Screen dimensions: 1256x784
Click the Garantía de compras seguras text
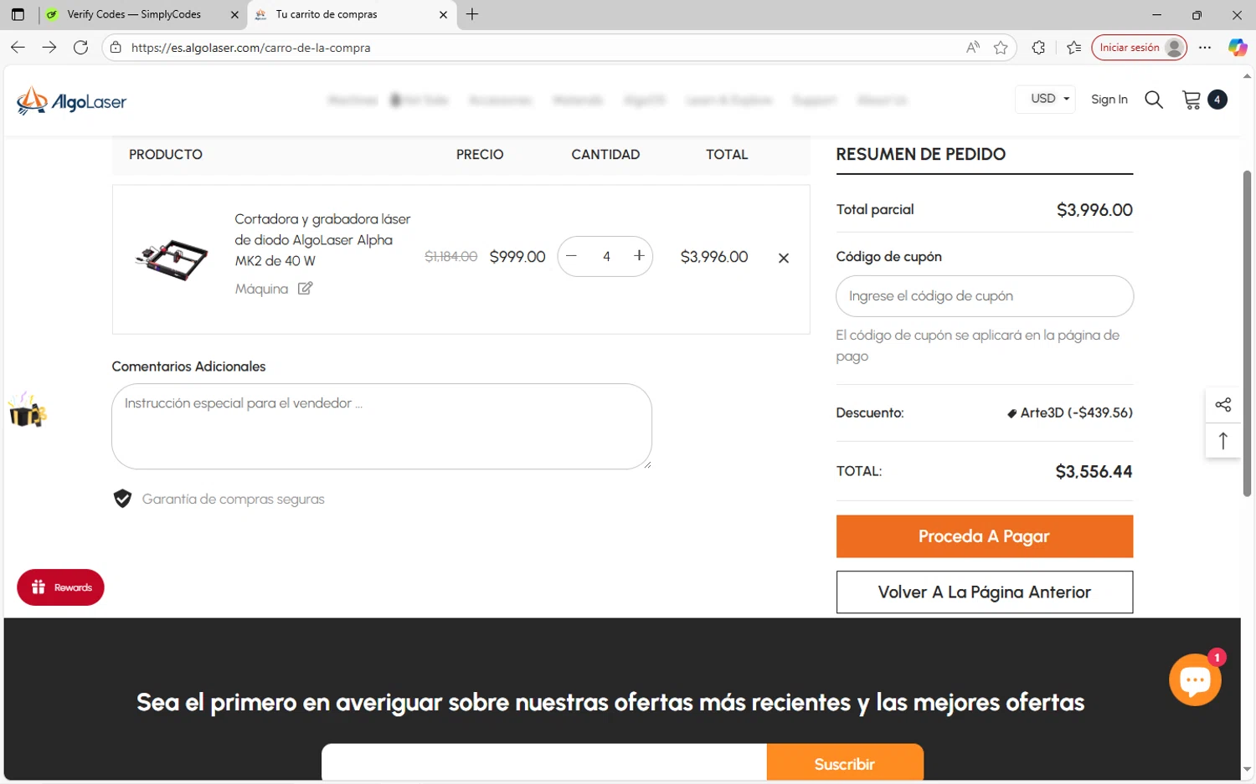pos(234,500)
